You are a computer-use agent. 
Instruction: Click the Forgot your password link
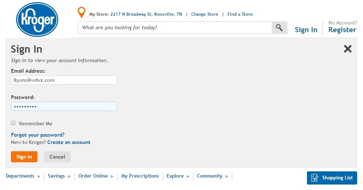click(x=38, y=135)
